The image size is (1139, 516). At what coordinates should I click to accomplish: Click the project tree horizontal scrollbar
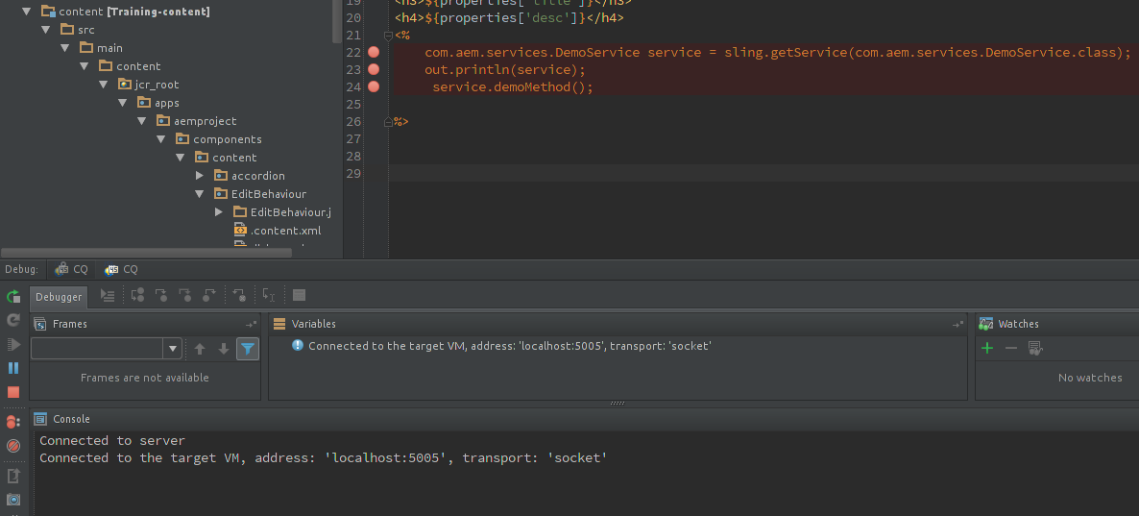coord(145,253)
